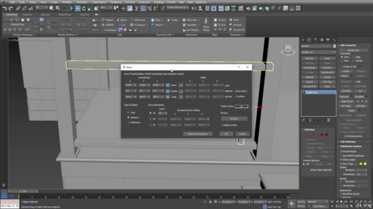Open the Customize menu

[x=144, y=2]
